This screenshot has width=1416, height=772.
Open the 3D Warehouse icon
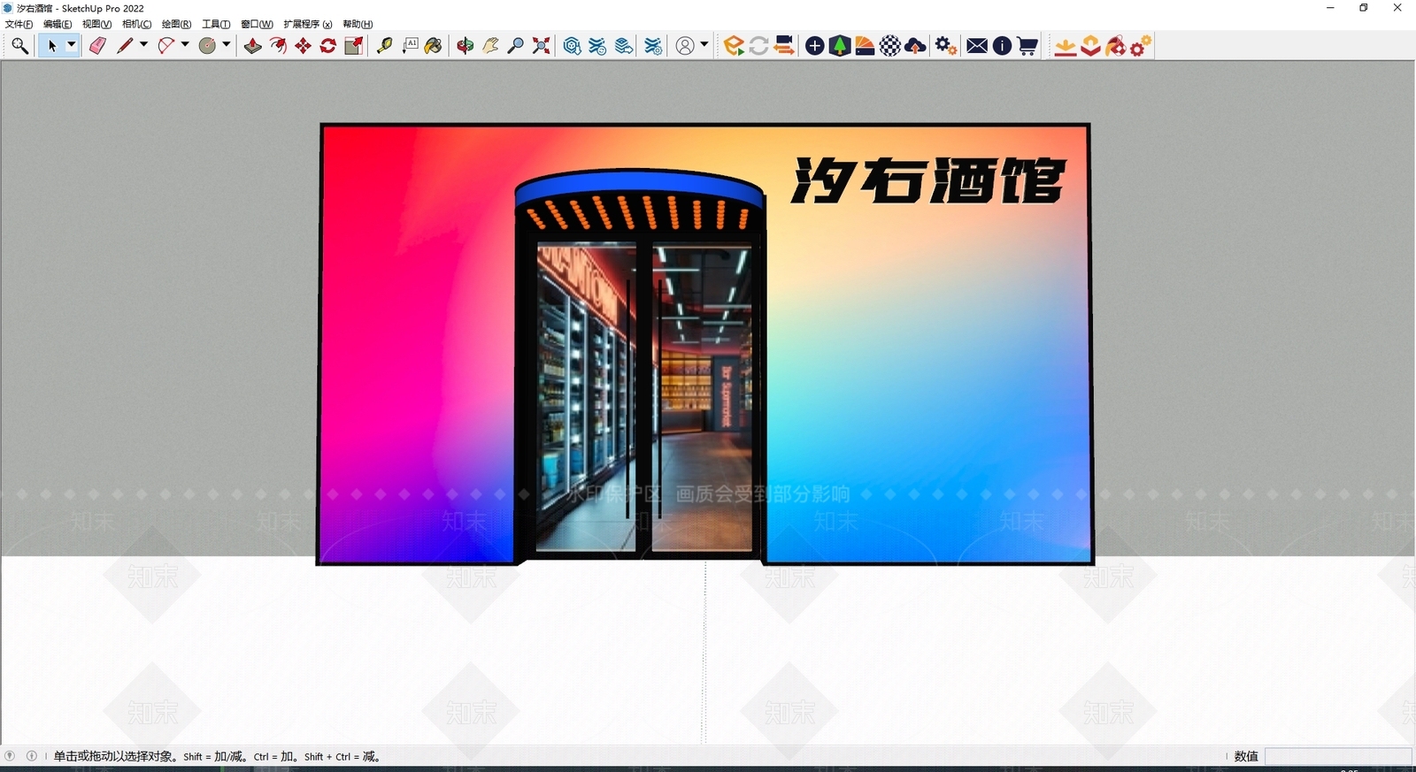(572, 46)
